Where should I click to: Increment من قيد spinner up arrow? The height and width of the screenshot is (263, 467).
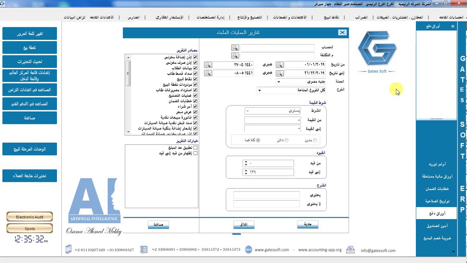tap(246, 162)
